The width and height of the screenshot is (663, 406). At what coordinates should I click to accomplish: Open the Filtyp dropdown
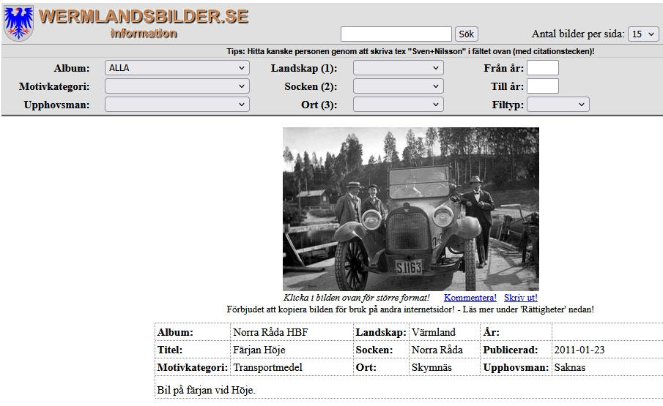[558, 105]
